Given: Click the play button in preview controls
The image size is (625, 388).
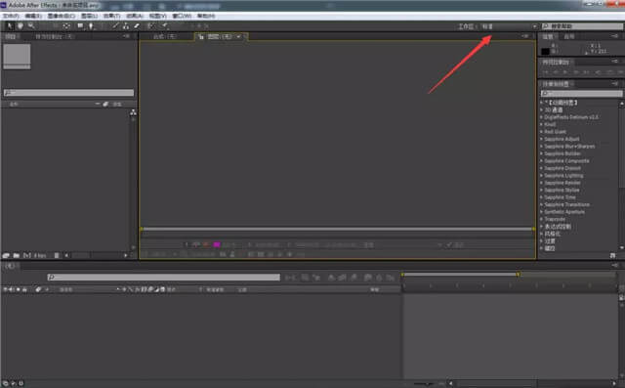Looking at the screenshot, I should tap(565, 72).
